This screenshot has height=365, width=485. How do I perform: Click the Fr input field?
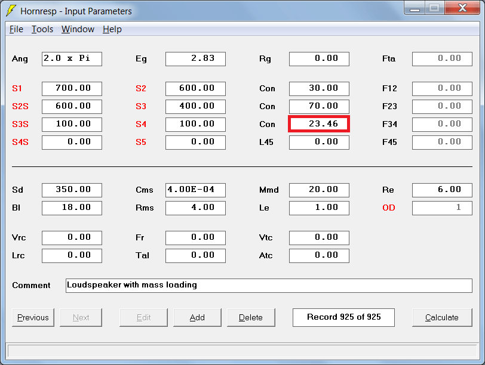point(195,238)
